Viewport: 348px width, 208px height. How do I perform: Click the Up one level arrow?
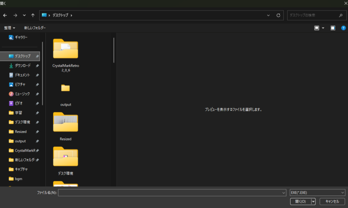(x=33, y=15)
